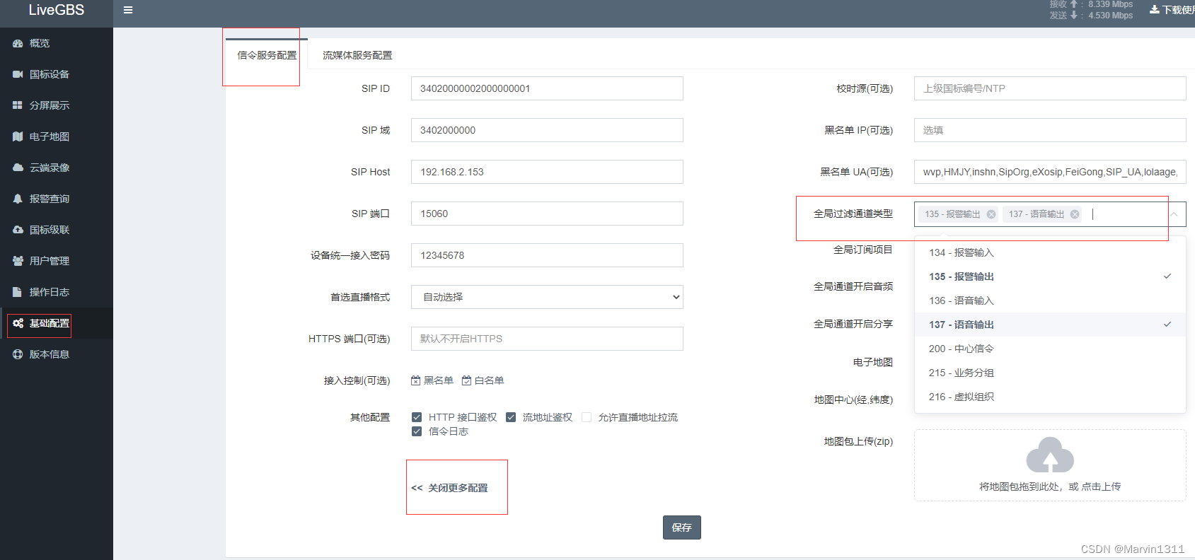1195x560 pixels.
Task: Open 版本信息 menu item
Action: tap(57, 354)
